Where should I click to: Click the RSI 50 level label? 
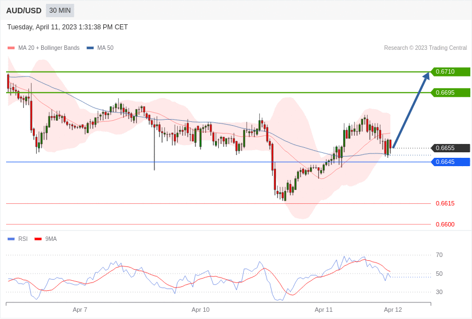(x=439, y=274)
